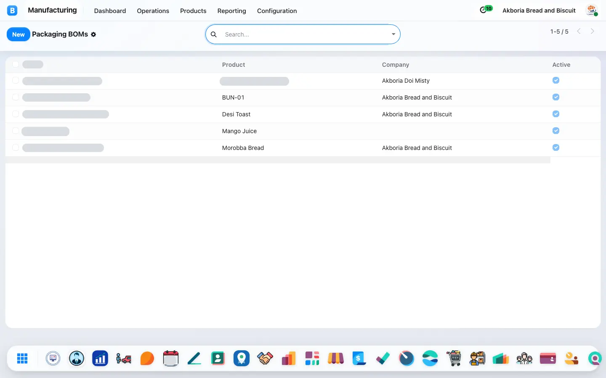Toggle Active for the Desi Toast row
This screenshot has height=378, width=606.
(x=556, y=114)
